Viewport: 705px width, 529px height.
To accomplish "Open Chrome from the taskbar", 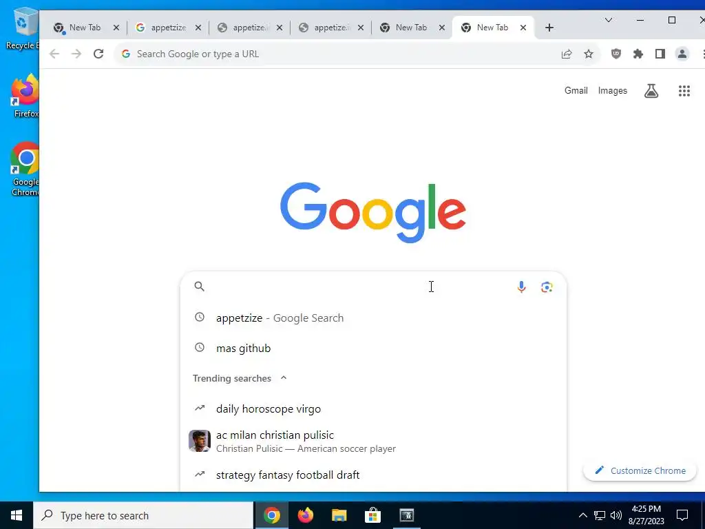I will (271, 515).
